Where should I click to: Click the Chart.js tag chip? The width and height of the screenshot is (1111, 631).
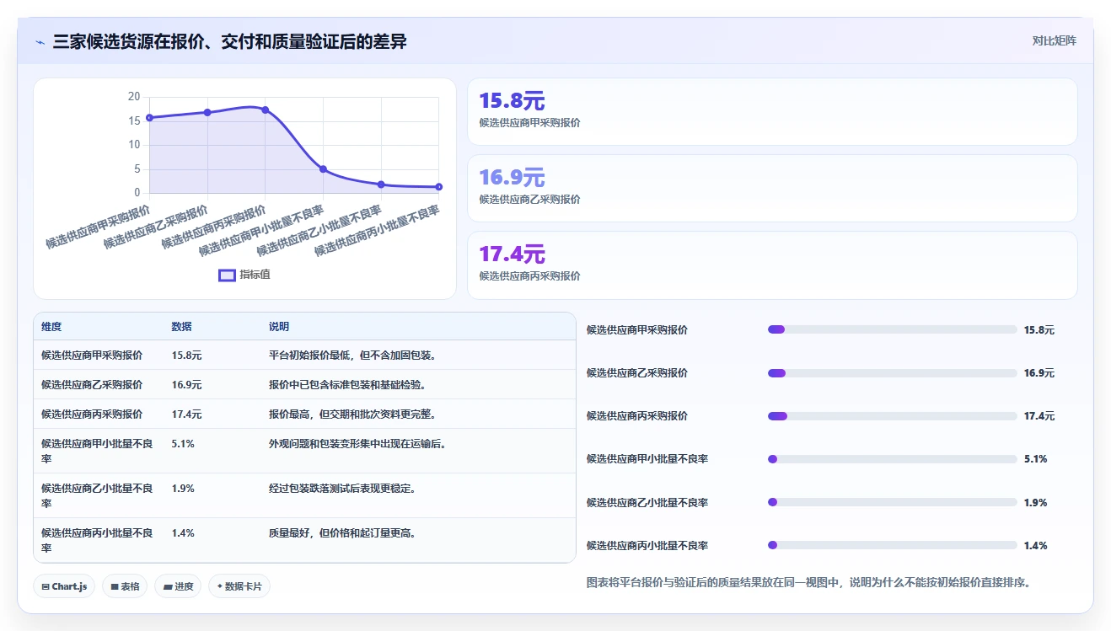(64, 586)
